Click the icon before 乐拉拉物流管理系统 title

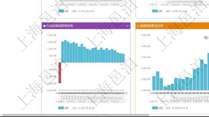pyautogui.click(x=44, y=26)
